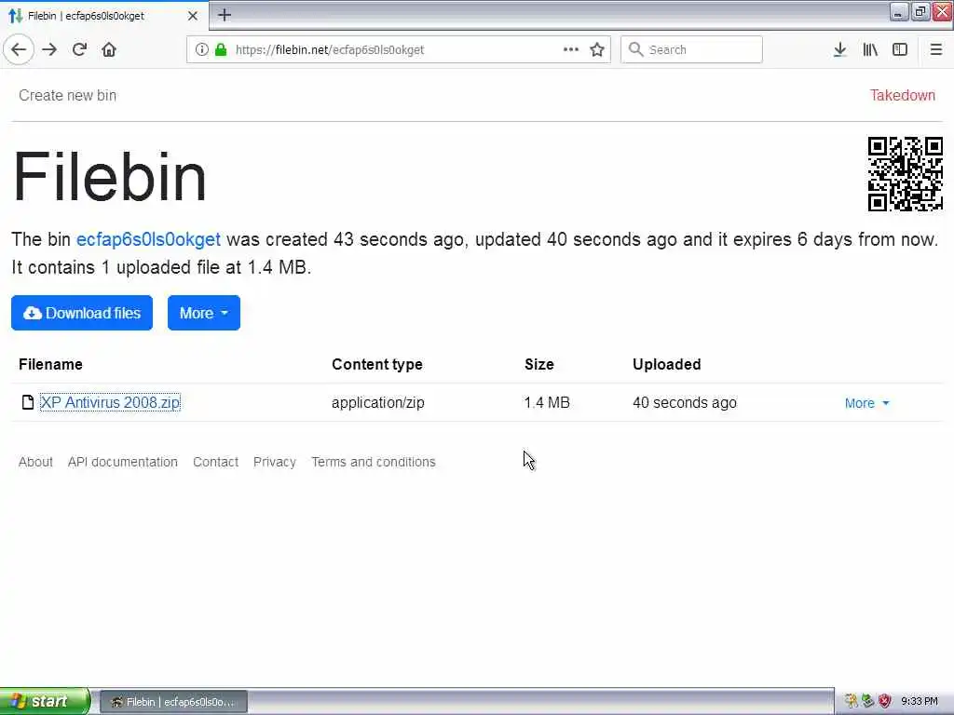This screenshot has height=715, width=954.
Task: Click the red shield security tray icon
Action: [x=885, y=702]
